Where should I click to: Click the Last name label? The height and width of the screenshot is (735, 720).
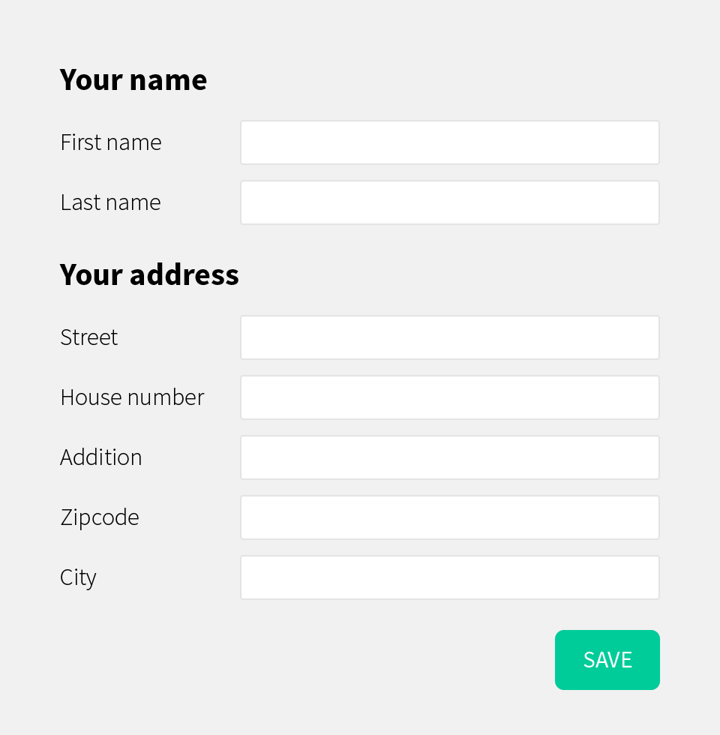pos(109,202)
